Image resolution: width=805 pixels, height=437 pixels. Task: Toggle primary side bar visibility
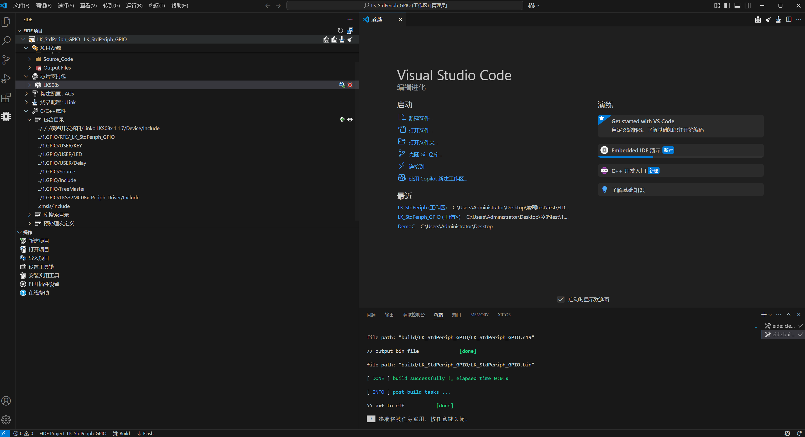coord(727,6)
